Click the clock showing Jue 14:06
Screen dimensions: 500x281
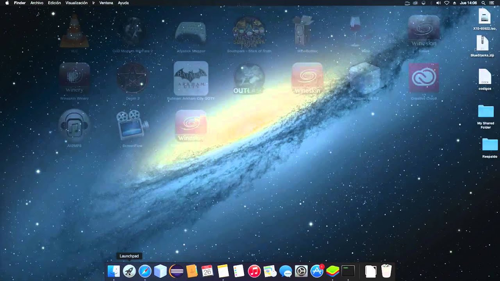point(468,3)
